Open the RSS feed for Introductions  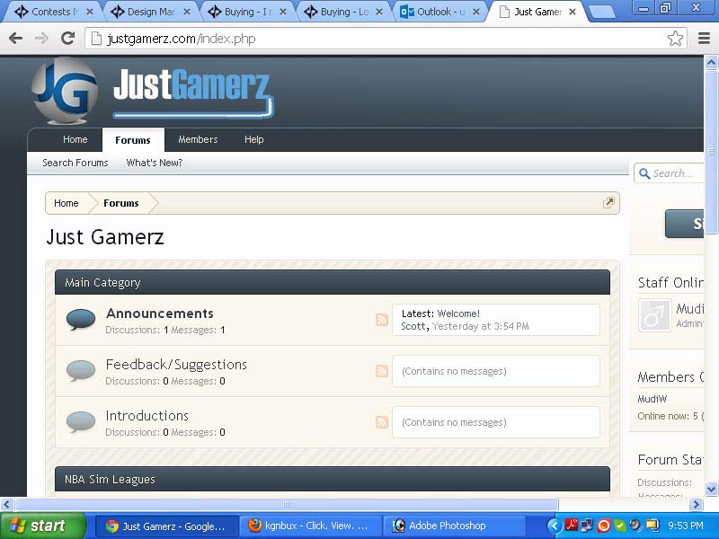381,422
